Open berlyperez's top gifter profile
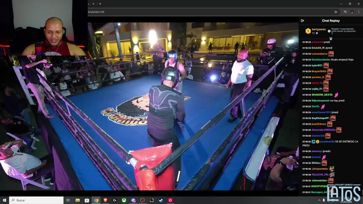Screen dimensions: 363x204 pos(319,29)
